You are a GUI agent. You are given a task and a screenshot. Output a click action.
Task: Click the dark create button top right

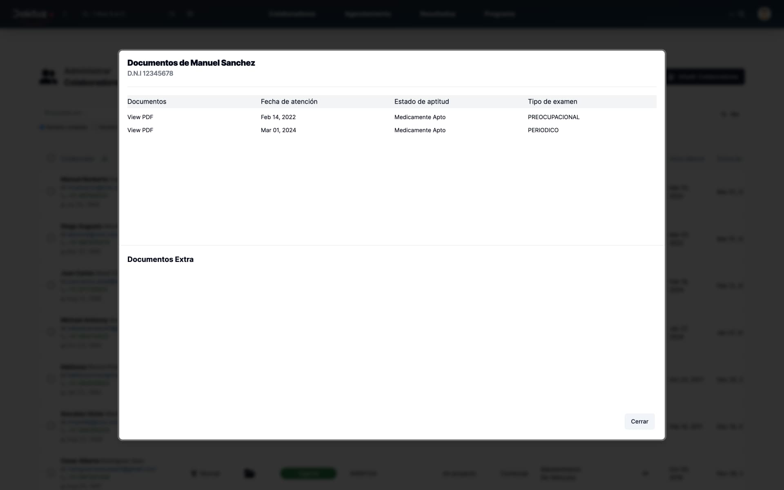click(x=705, y=77)
